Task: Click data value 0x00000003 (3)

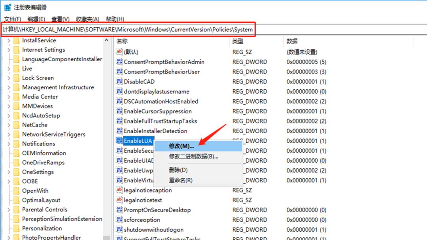Action: coord(306,72)
